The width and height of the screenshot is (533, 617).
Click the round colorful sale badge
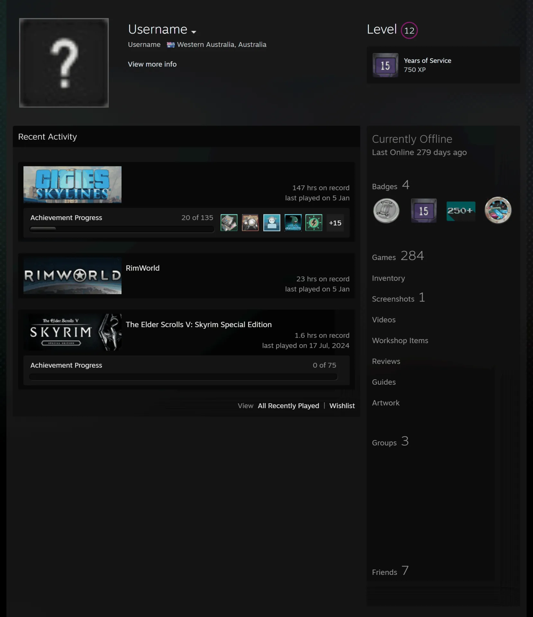click(x=498, y=210)
